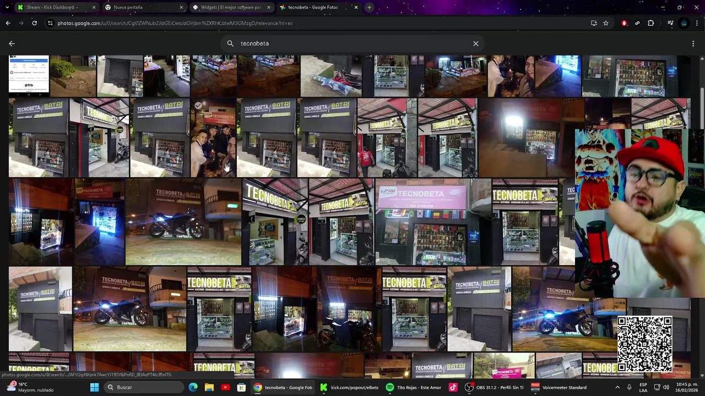The image size is (705, 396).
Task: Close the Nueva pestaña tab
Action: tap(181, 7)
